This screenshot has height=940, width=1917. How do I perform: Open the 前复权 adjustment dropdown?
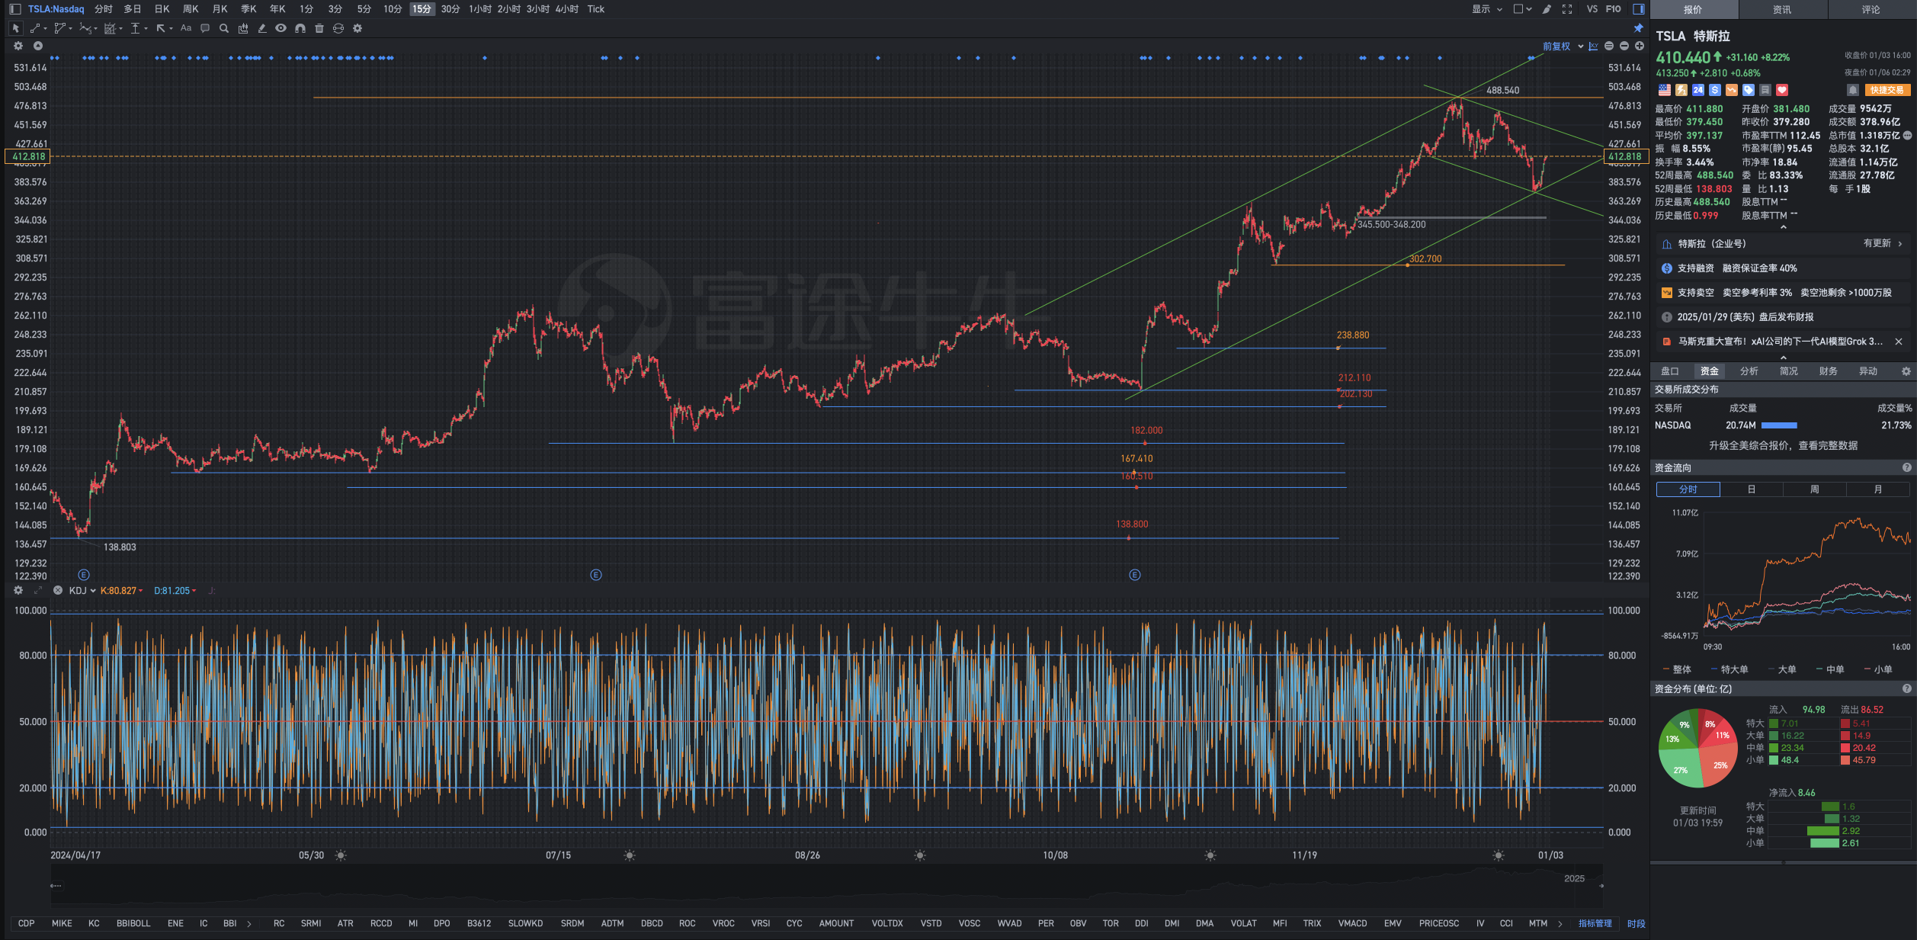coord(1563,47)
